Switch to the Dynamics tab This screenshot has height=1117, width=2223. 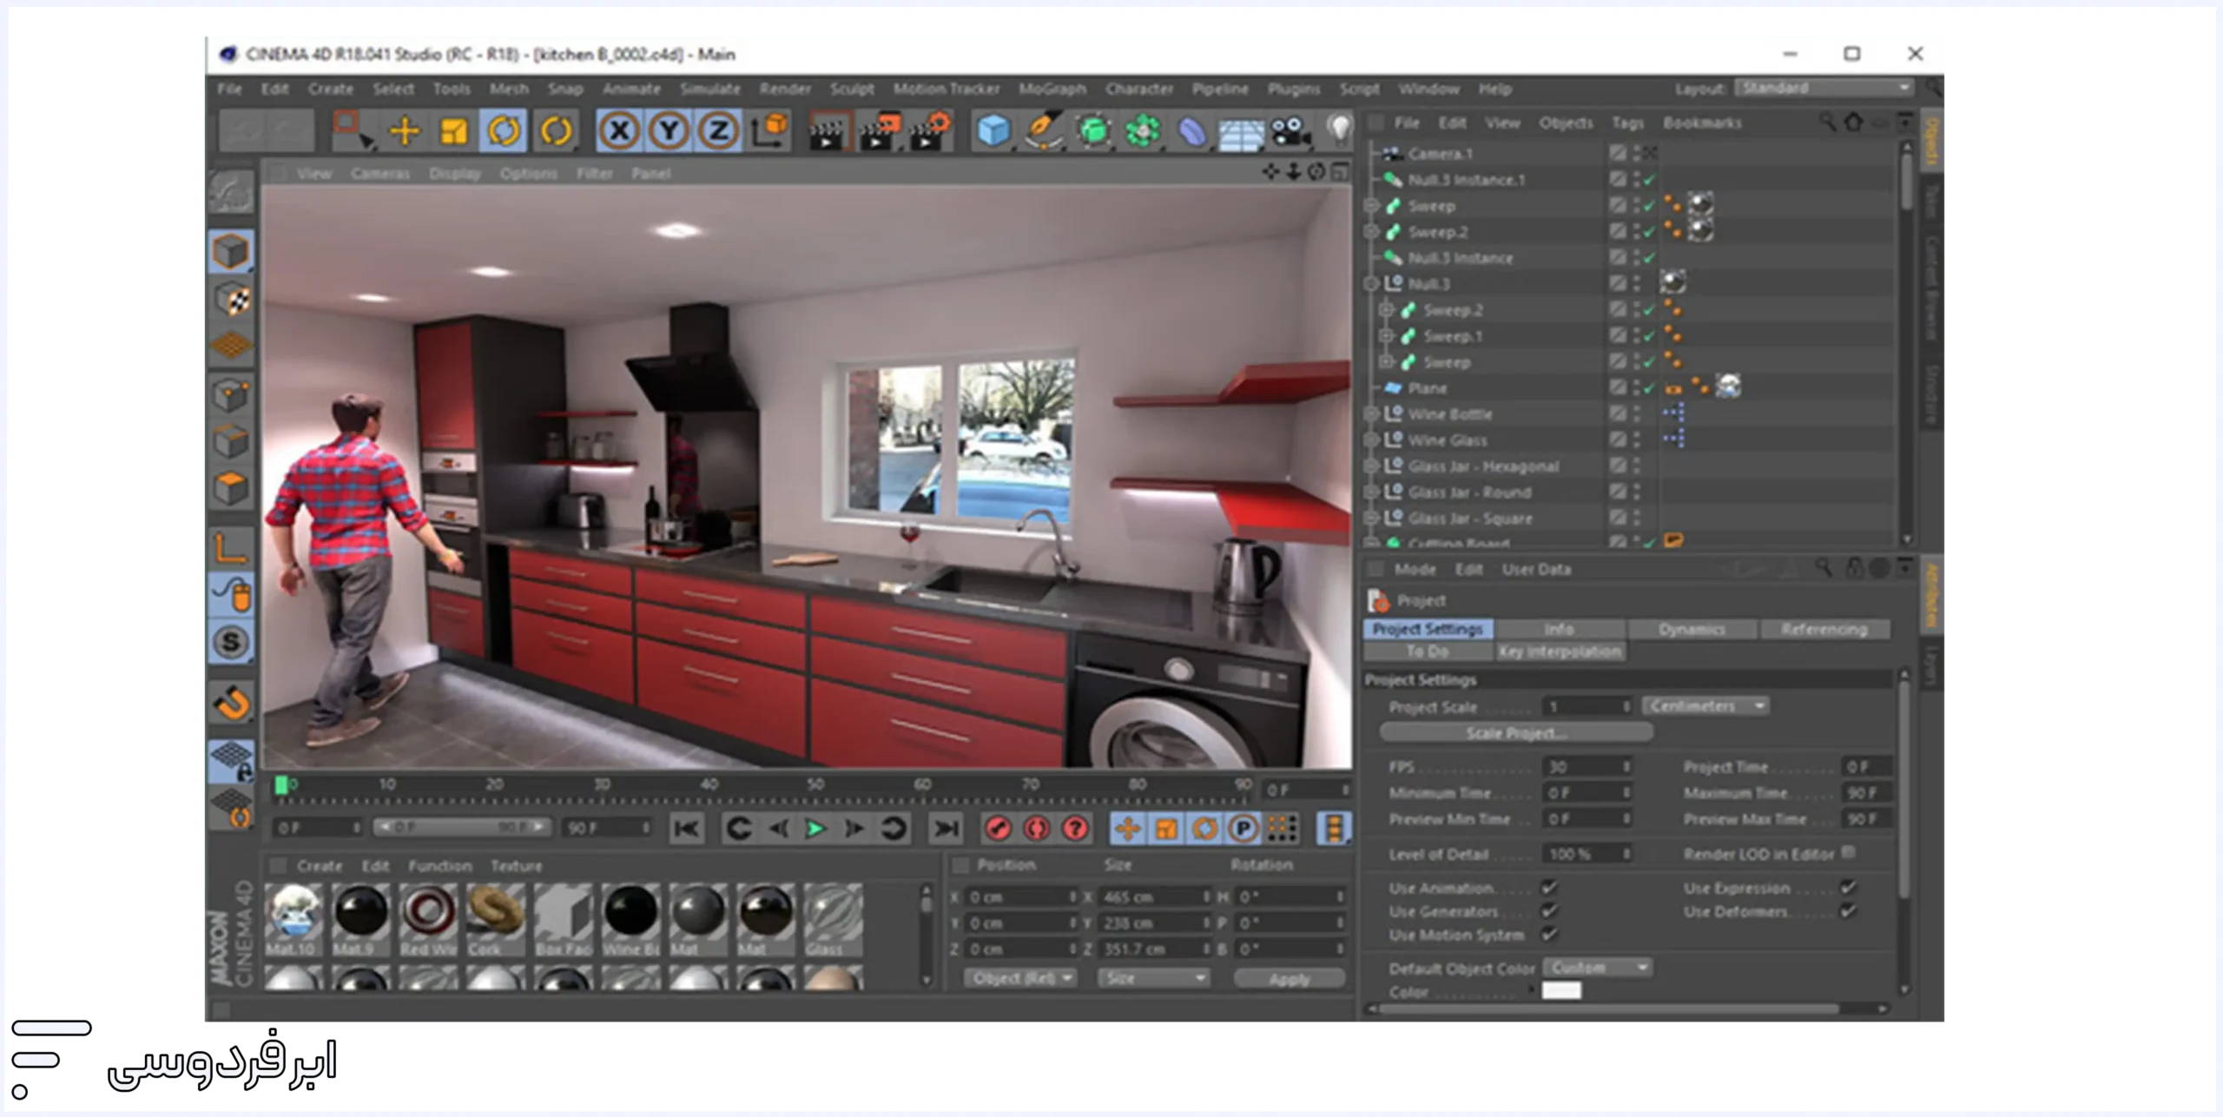1693,629
